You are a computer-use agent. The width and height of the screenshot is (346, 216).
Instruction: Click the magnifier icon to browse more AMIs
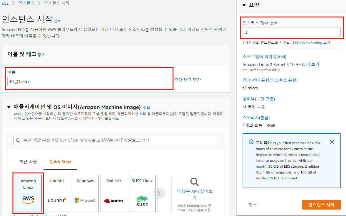194,182
